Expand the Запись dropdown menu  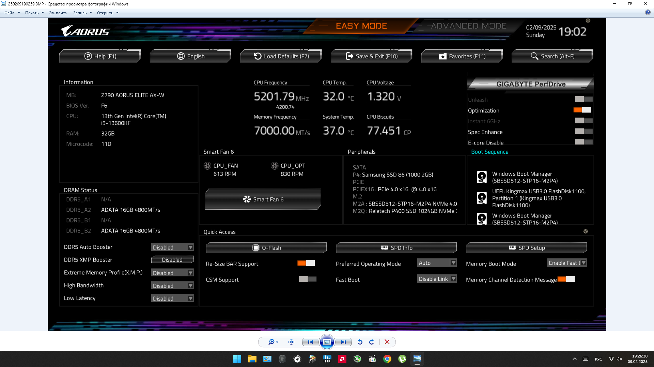pos(82,13)
